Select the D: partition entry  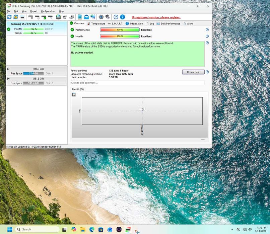[x=37, y=81]
